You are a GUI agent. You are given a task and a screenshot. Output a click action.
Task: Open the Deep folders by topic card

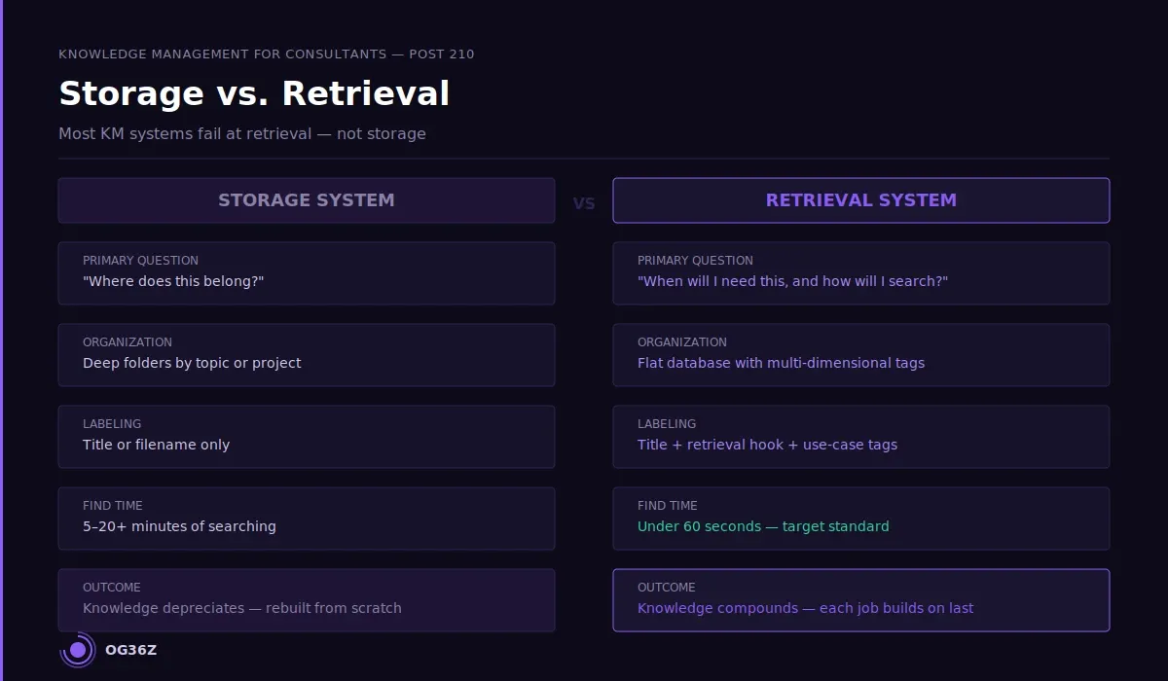click(x=306, y=355)
